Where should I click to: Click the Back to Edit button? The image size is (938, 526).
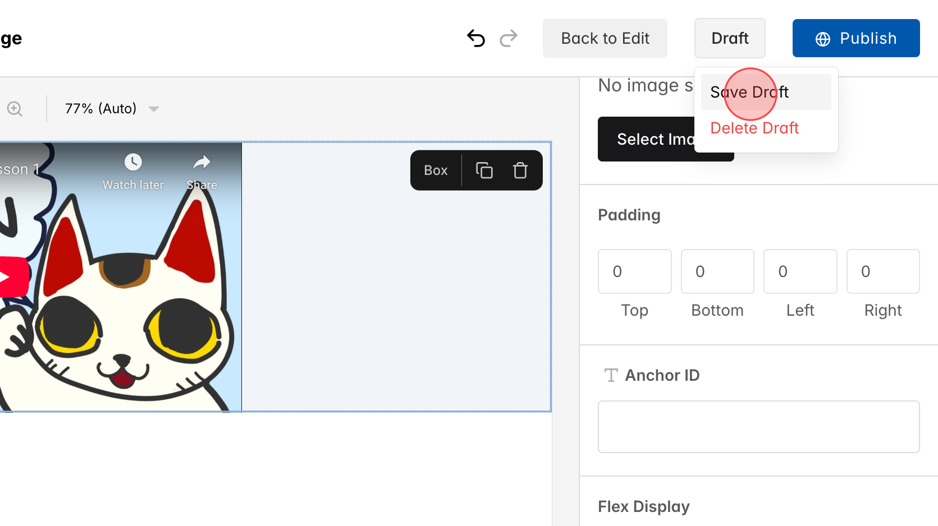coord(605,38)
